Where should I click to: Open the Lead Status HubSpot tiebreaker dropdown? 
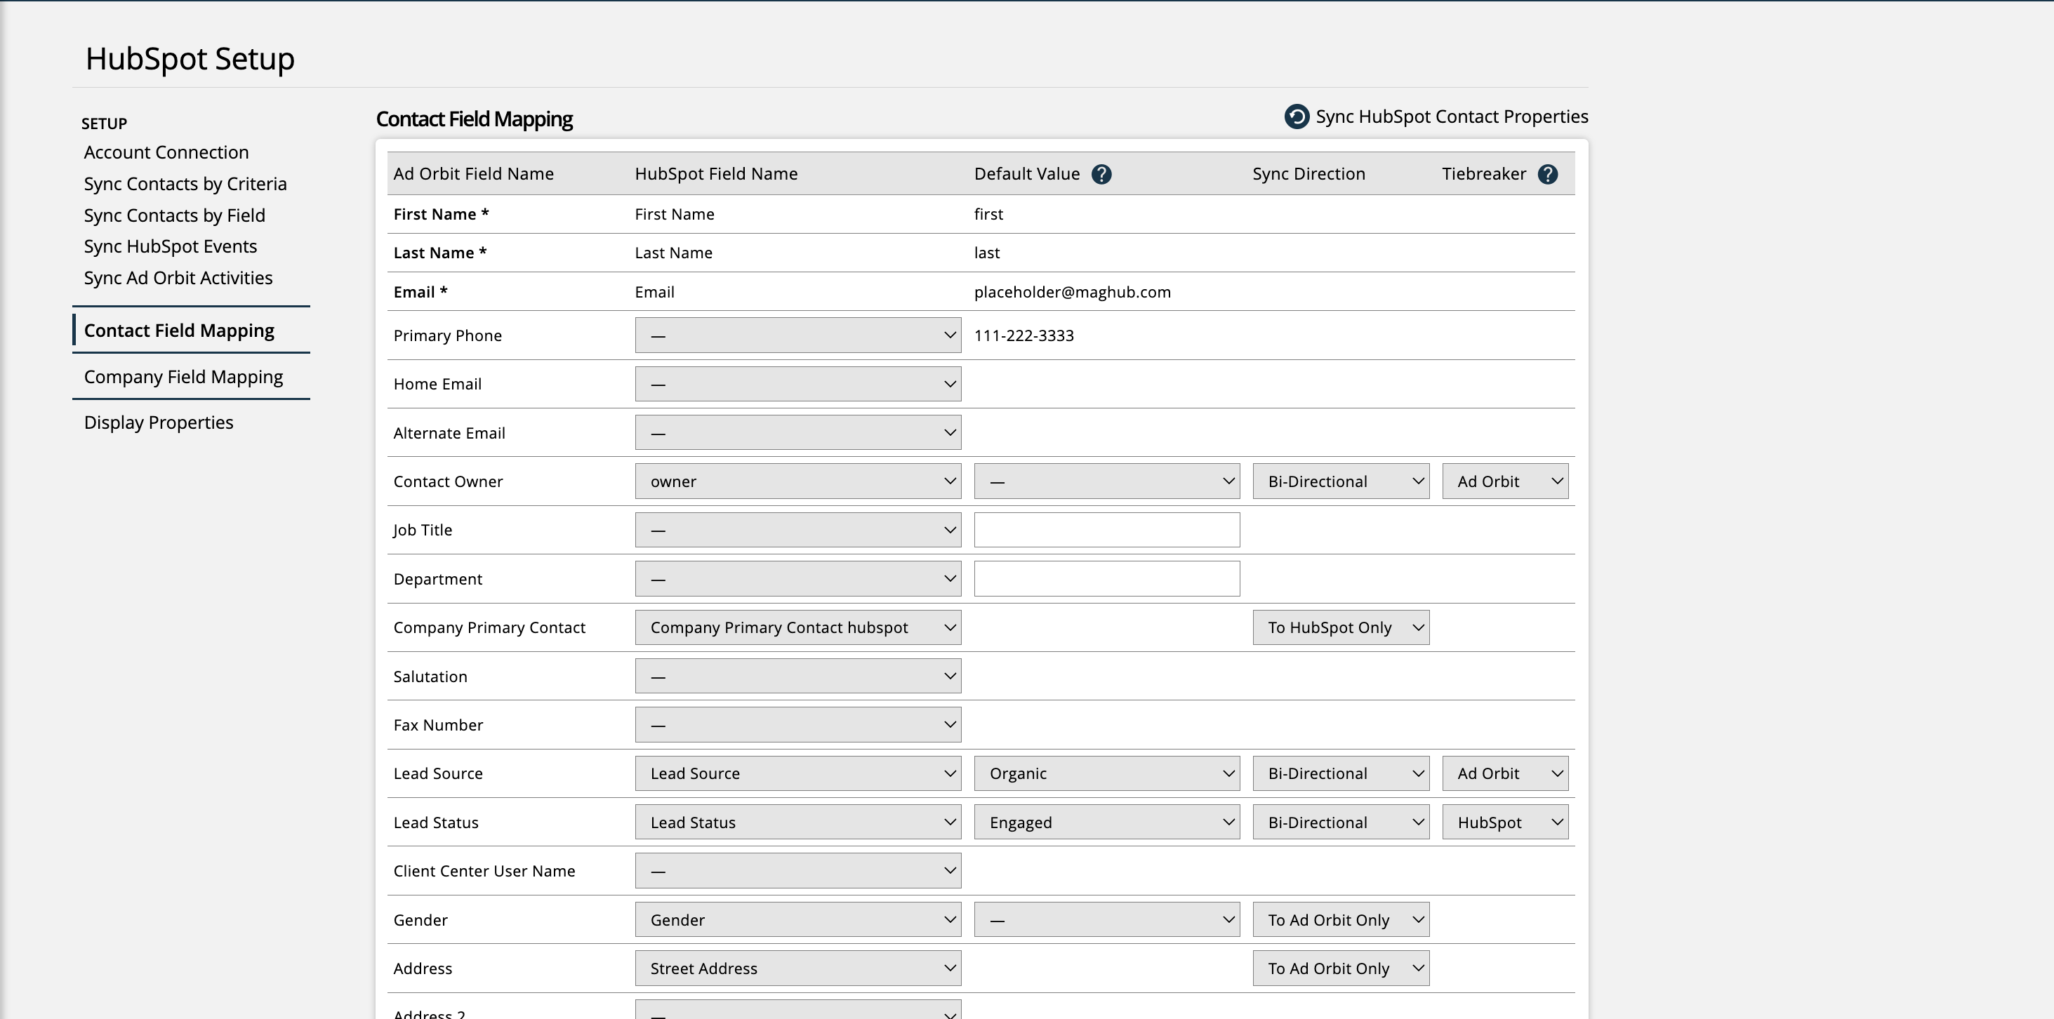click(x=1504, y=822)
